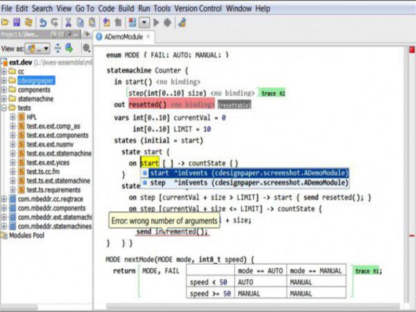Click the Run play icon
Viewport: 416px width, 312px height.
[x=156, y=22]
